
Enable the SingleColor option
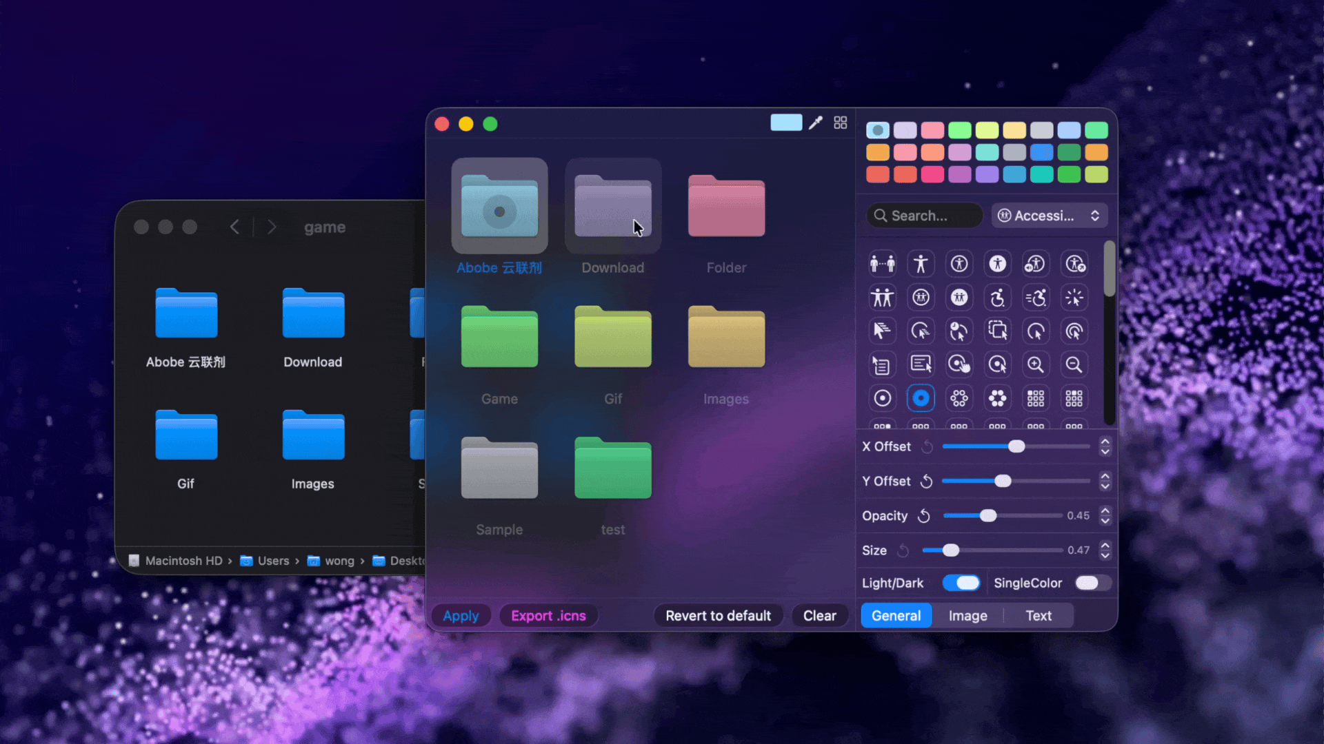point(1092,583)
